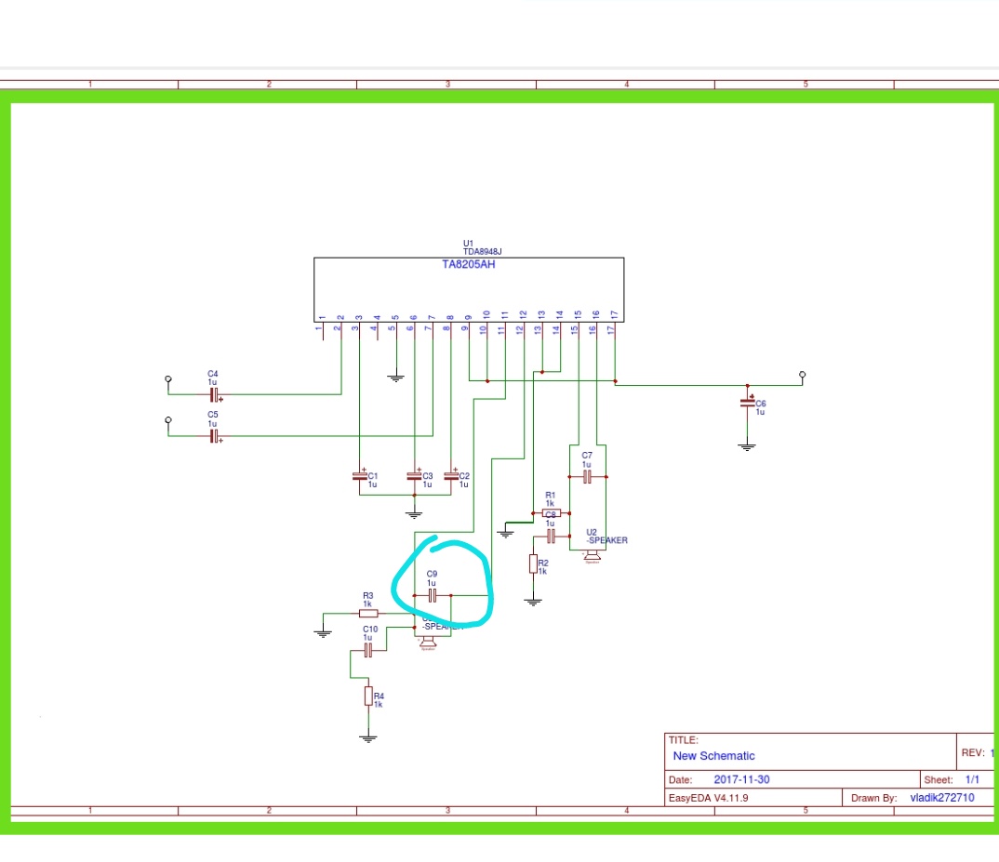Image resolution: width=999 pixels, height=862 pixels.
Task: Click the open terminal right of pin 17 rail
Action: pyautogui.click(x=802, y=375)
